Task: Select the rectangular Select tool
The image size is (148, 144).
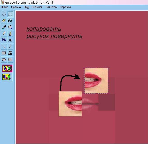Action: point(10,14)
